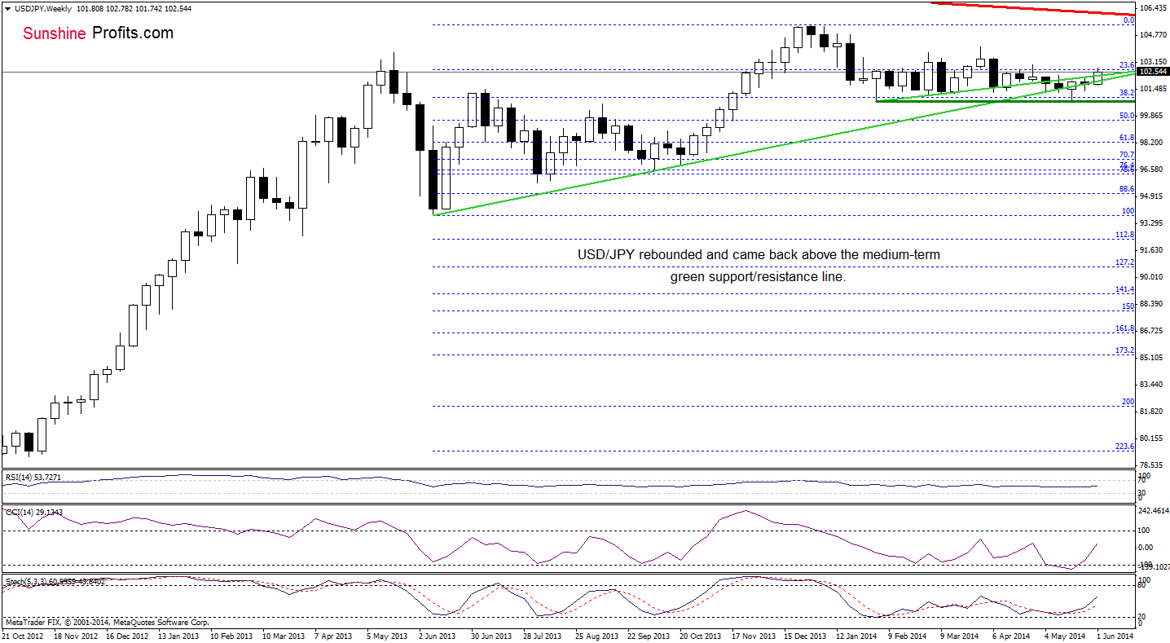Click the 94.915 price axis value

point(1153,196)
